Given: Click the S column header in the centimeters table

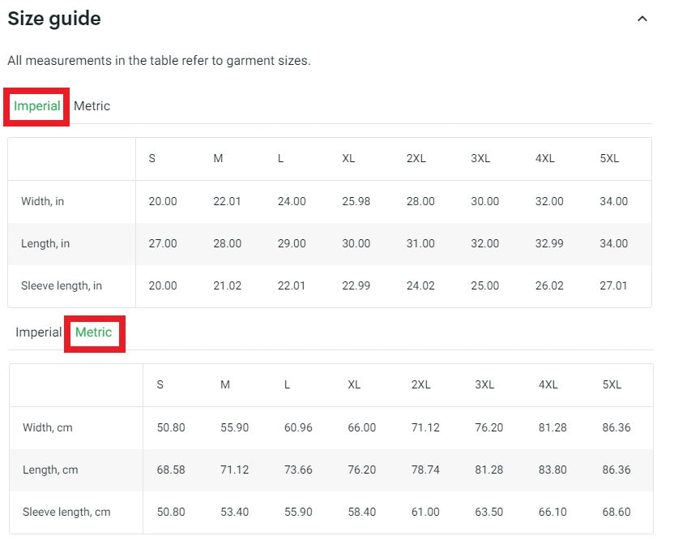Looking at the screenshot, I should point(160,384).
